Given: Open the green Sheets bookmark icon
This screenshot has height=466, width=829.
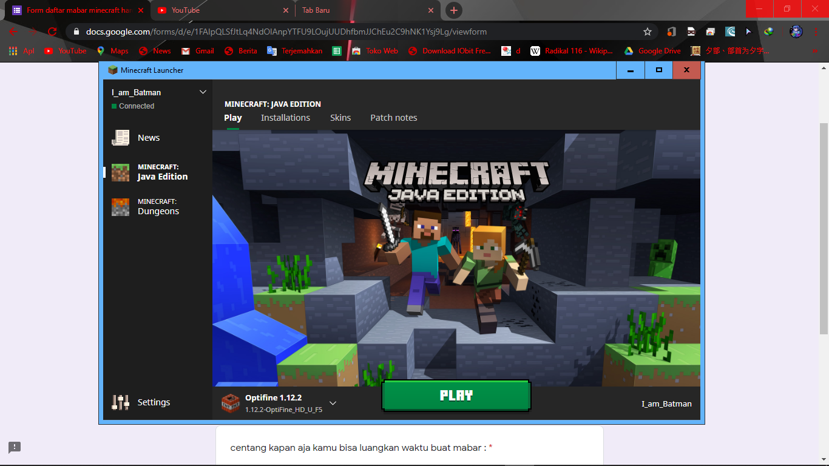Looking at the screenshot, I should [x=337, y=51].
